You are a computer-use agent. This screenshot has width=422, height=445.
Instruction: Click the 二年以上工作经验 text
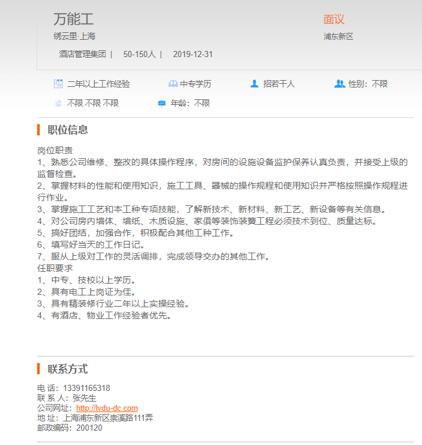click(99, 84)
